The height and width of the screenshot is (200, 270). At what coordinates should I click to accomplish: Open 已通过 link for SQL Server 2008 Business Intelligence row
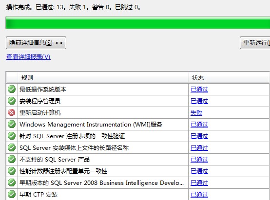[199, 183]
